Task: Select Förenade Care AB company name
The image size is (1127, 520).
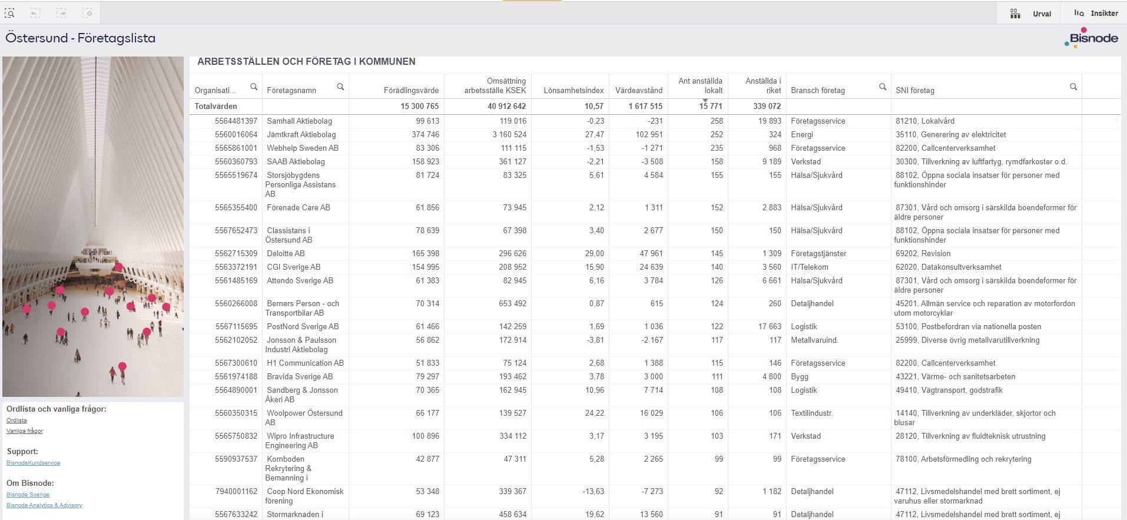Action: point(299,207)
